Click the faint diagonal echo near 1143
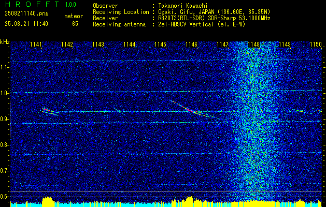Image resolution: width=326 pixels, height=207 pixels. [119, 111]
